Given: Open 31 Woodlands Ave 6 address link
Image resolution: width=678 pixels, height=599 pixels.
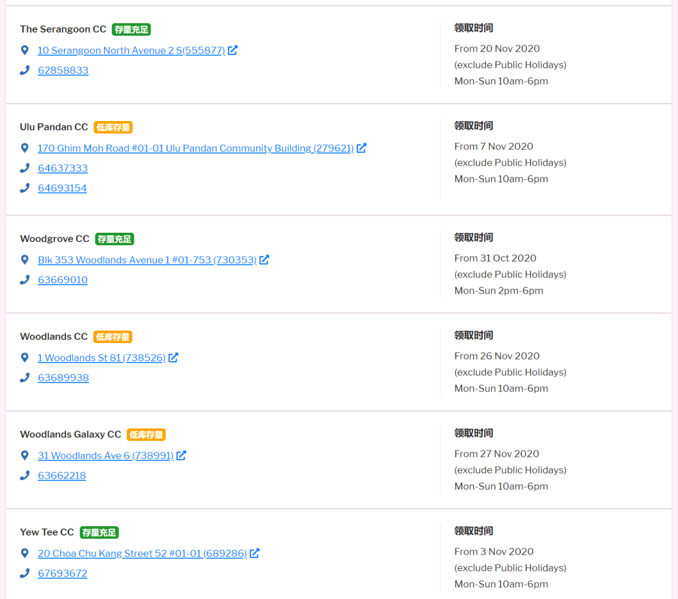Looking at the screenshot, I should [x=105, y=455].
